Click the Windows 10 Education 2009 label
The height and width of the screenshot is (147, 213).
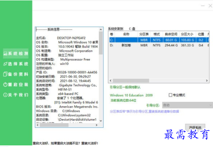(131, 95)
